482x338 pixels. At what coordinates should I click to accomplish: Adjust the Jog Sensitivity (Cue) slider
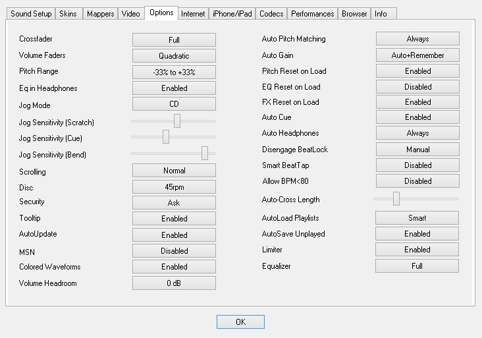[166, 137]
